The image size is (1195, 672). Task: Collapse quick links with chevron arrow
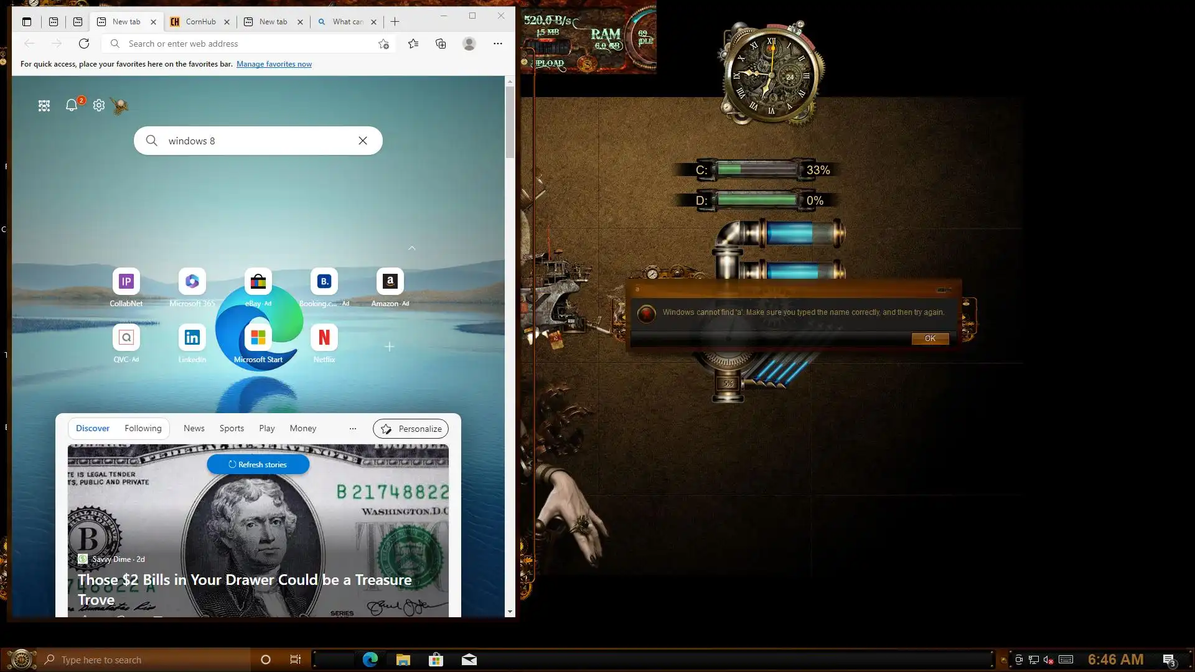pyautogui.click(x=411, y=248)
